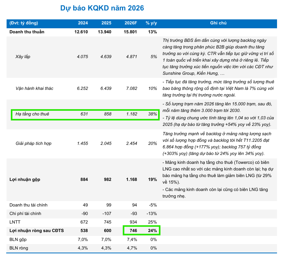284x258 pixels.
Task: Click the highlighted "Hạ tầng cho thuê" label
Action: click(32, 114)
